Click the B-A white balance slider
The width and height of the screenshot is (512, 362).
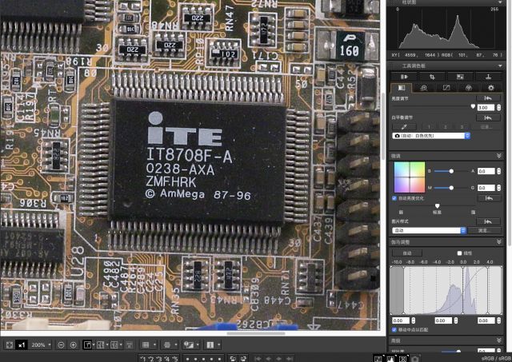coord(451,171)
